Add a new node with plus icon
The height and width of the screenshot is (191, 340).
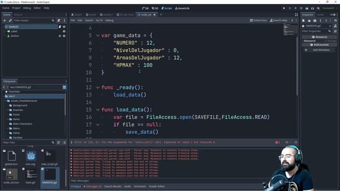[x=5, y=20]
